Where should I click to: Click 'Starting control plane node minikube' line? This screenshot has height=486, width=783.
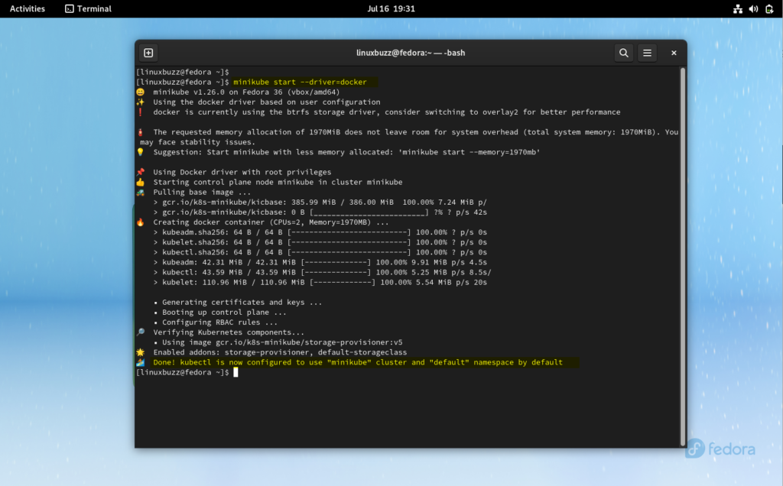tap(278, 182)
